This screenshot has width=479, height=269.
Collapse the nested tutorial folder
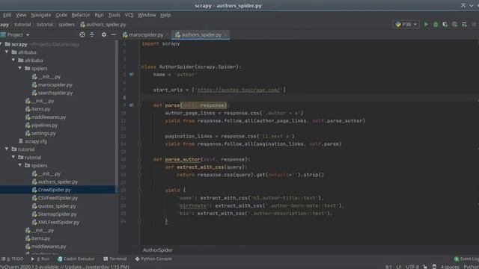(x=13, y=158)
